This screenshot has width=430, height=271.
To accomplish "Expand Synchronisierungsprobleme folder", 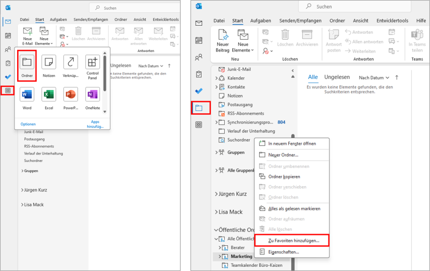I will click(217, 122).
